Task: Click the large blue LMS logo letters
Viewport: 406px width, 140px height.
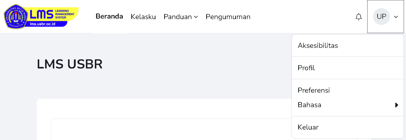Action: click(42, 15)
